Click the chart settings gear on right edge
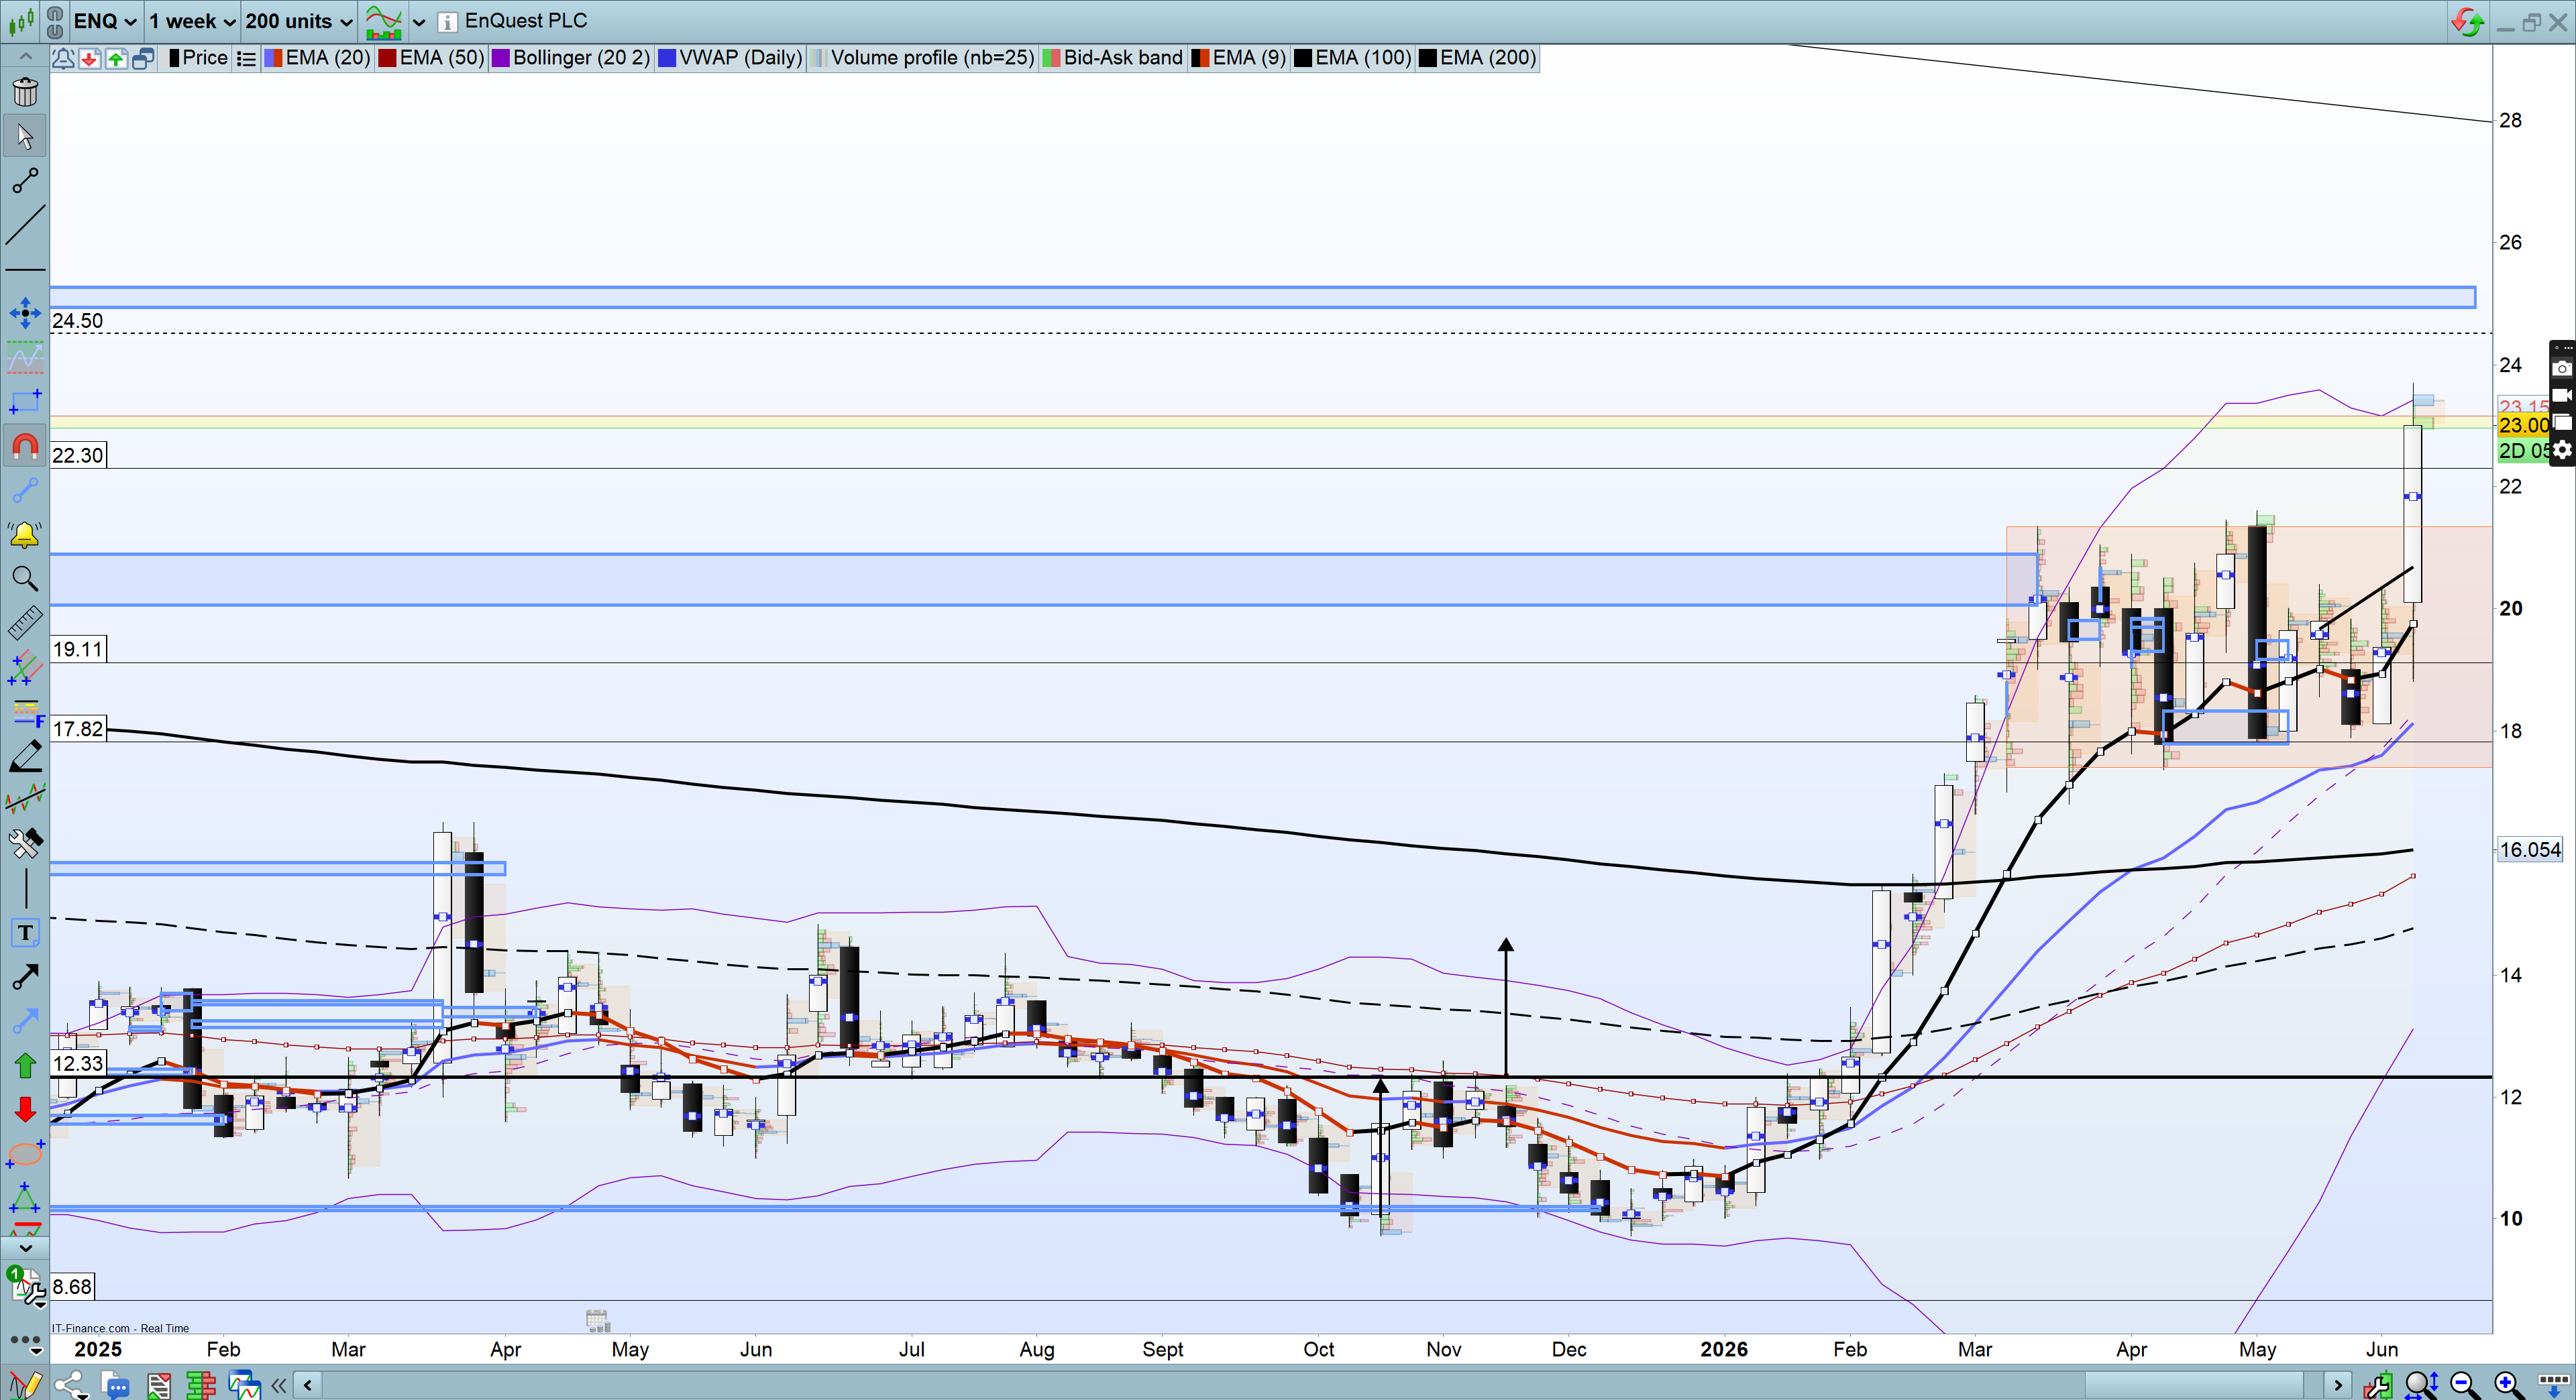Image resolution: width=2576 pixels, height=1400 pixels. point(2562,451)
